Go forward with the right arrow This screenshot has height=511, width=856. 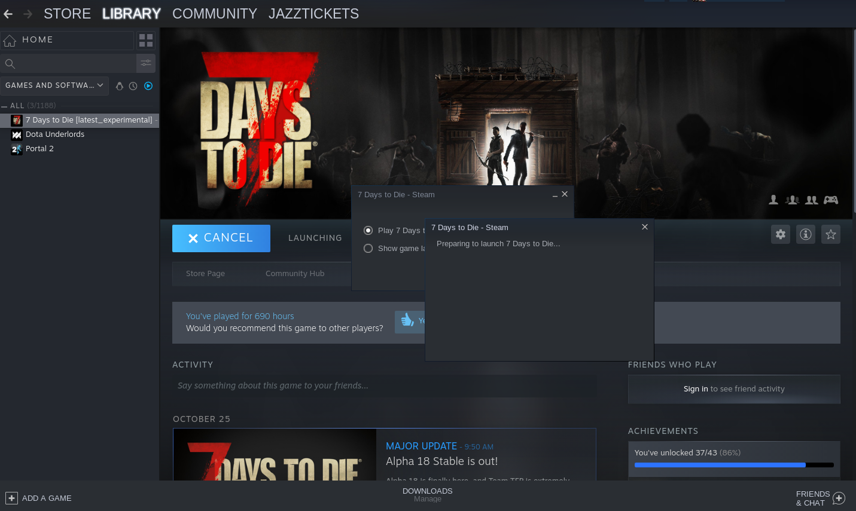[x=28, y=14]
